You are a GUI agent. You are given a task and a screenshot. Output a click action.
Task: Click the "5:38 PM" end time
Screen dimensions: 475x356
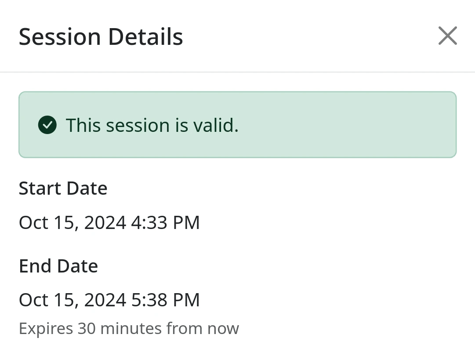[x=166, y=300]
